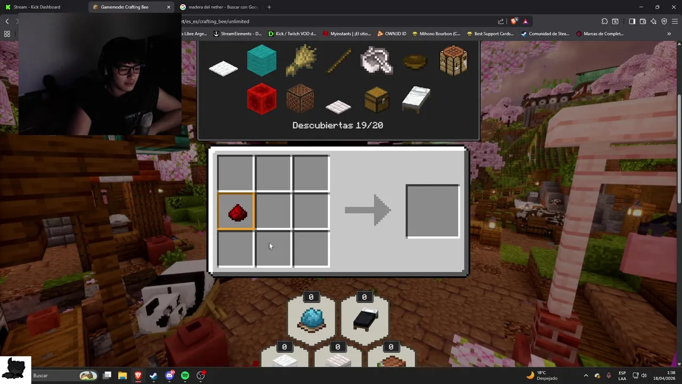Select the white carpet discovered item
Screen dimensions: 682x384
[223, 68]
